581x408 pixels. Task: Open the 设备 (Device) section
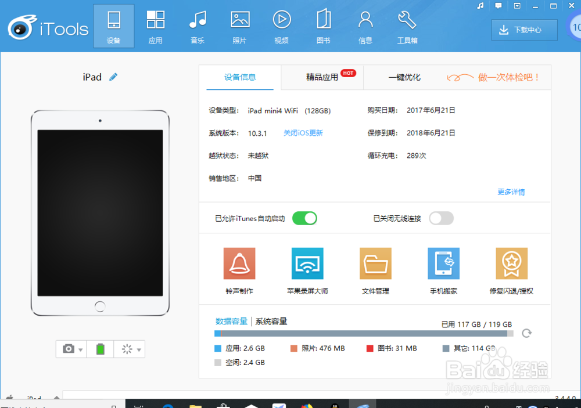[113, 26]
